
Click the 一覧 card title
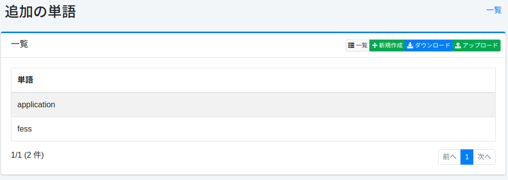(x=20, y=44)
